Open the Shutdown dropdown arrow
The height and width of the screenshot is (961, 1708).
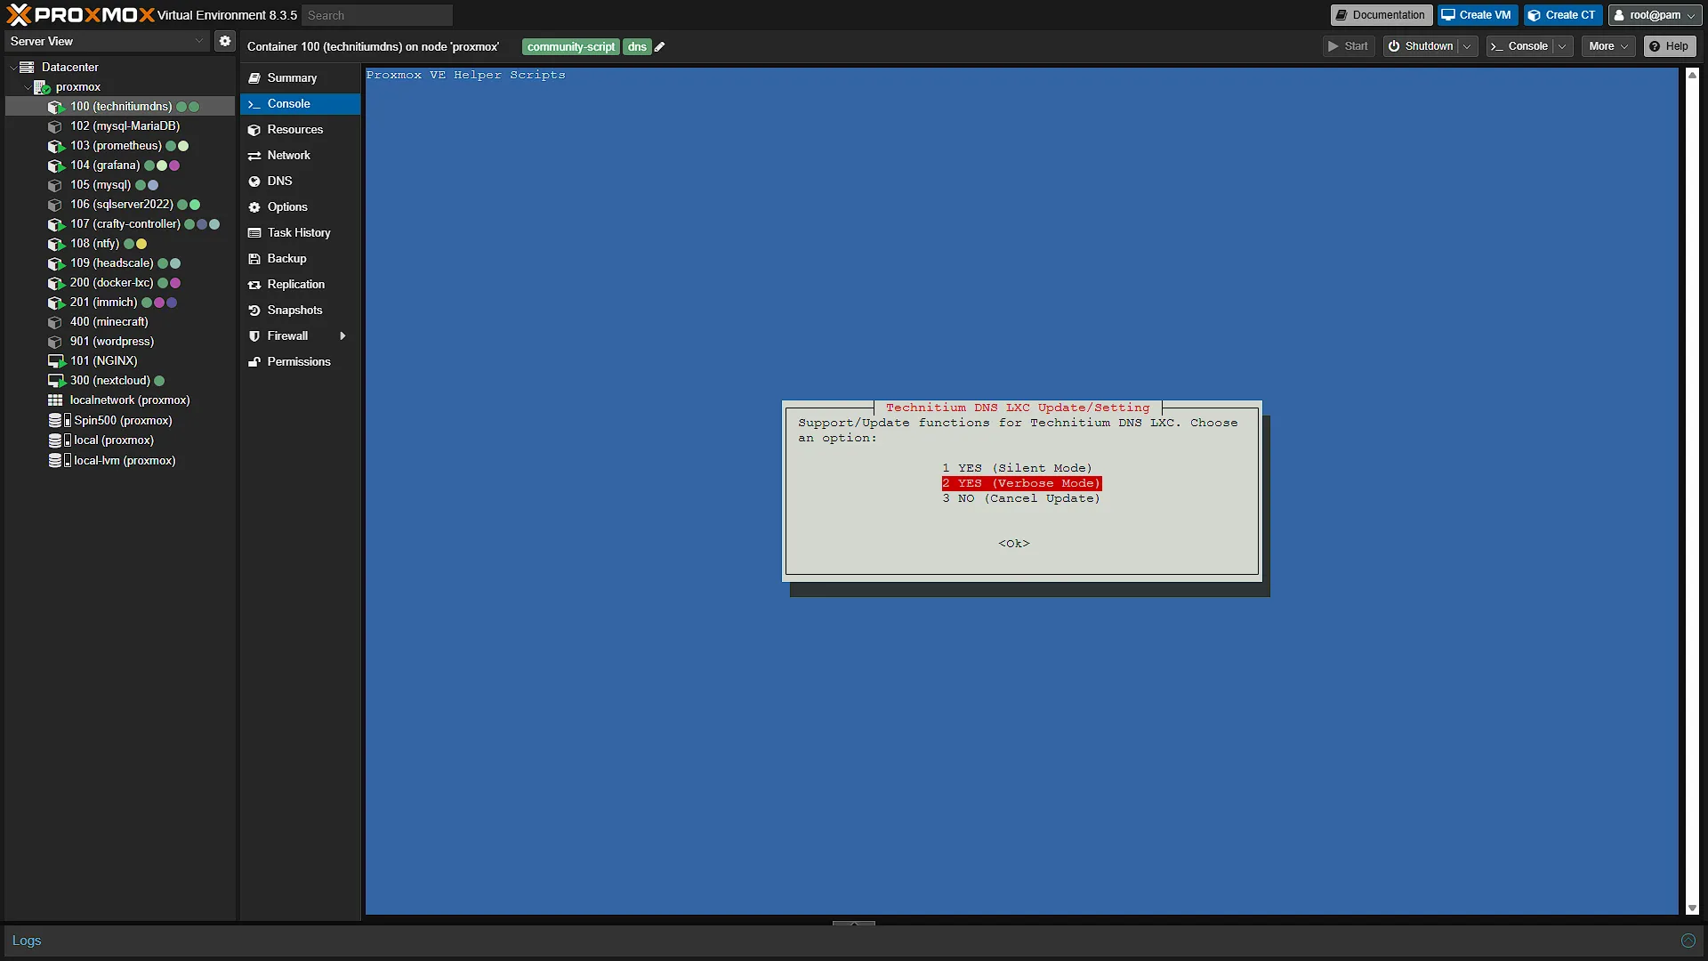(1467, 46)
